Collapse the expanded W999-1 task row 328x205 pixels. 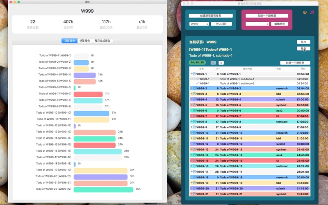[191, 74]
